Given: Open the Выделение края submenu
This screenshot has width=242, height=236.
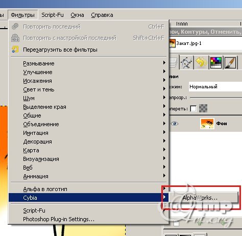Looking at the screenshot, I should (88, 107).
